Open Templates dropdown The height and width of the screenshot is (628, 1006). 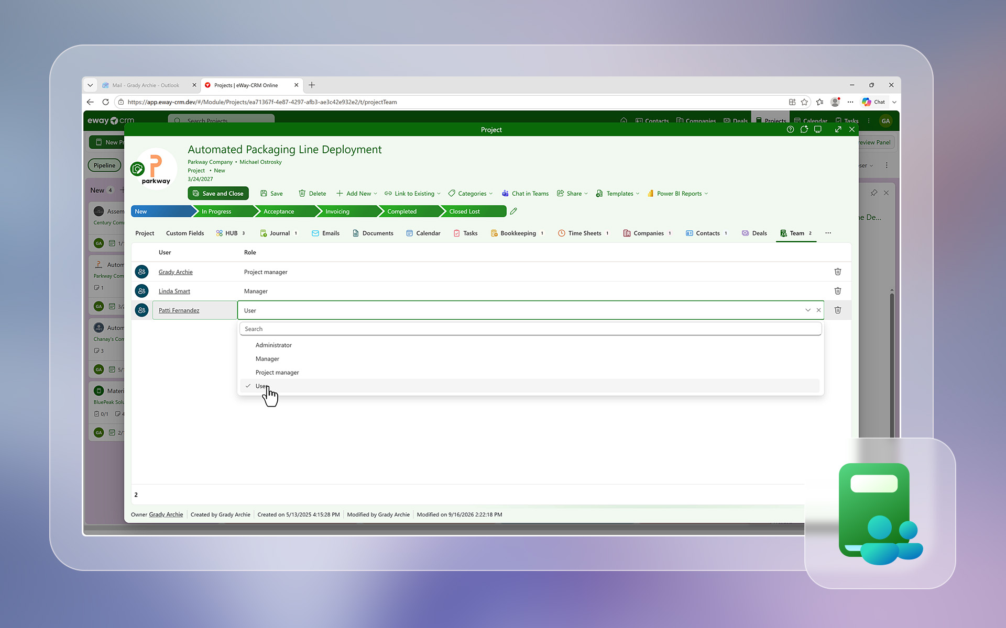(618, 194)
